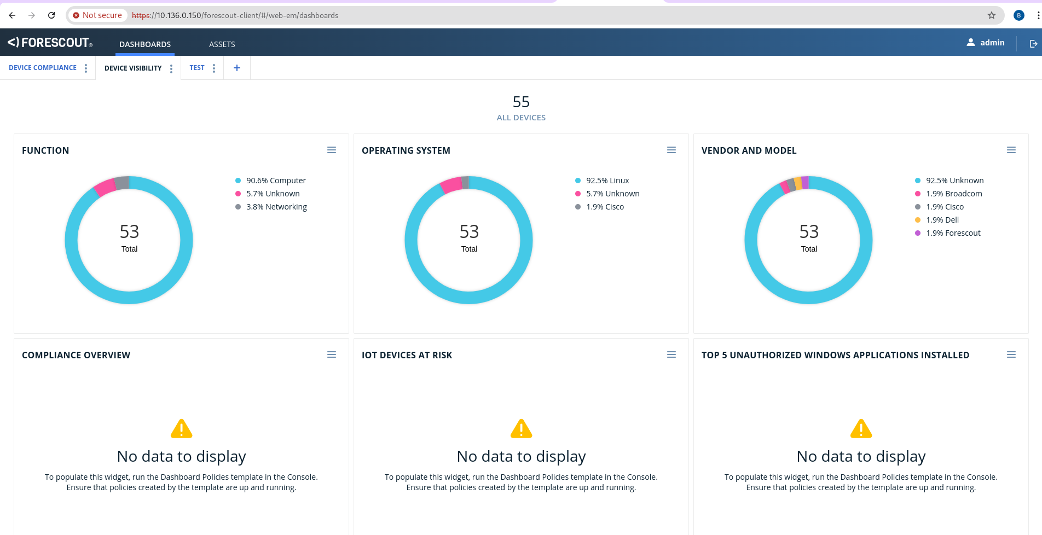
Task: Open the Function widget hamburger menu
Action: coord(332,150)
